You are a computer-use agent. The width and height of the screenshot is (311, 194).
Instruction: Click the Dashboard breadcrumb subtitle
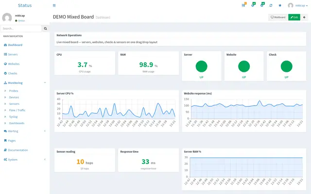(103, 17)
